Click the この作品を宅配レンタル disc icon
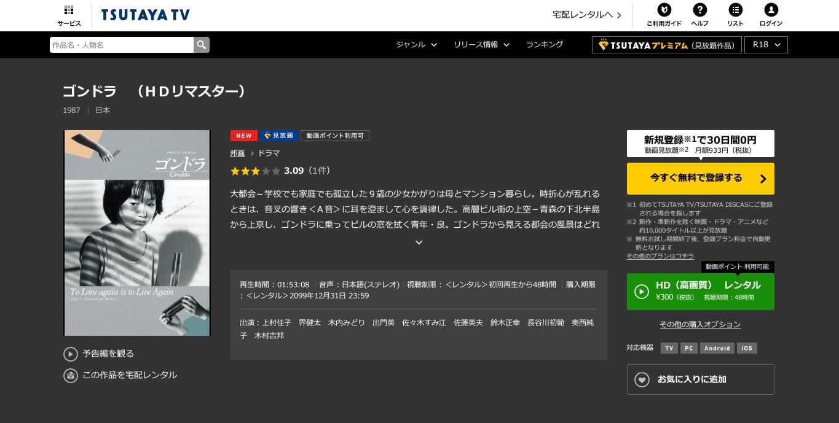 tap(71, 375)
